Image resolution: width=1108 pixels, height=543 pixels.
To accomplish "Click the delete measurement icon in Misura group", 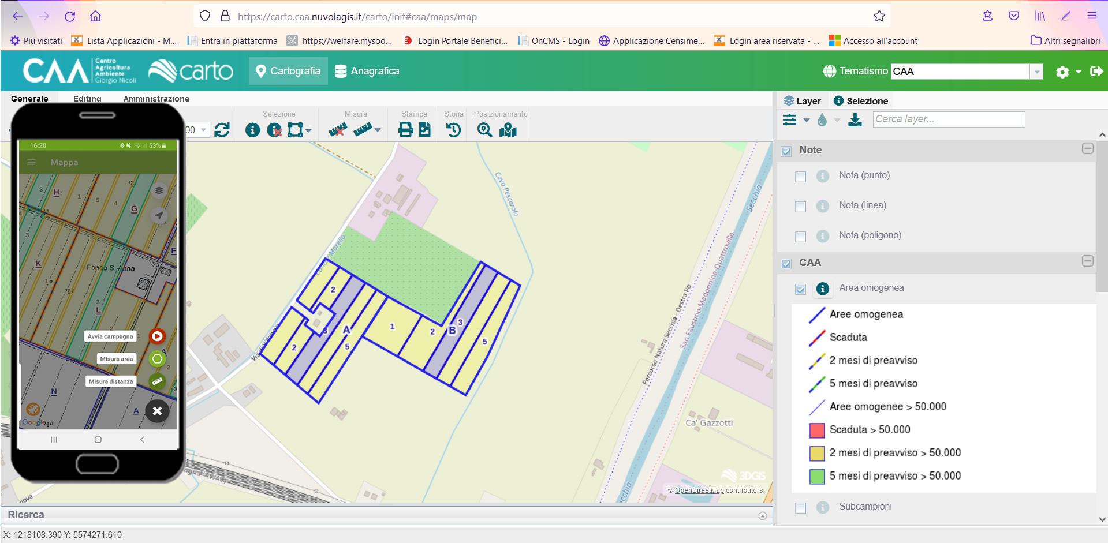I will 338,130.
